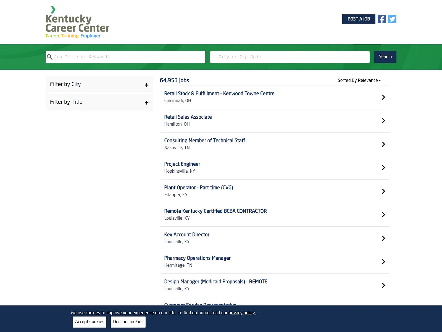Click the magnifying glass search icon
Viewport: 442px width, 332px height.
50,57
